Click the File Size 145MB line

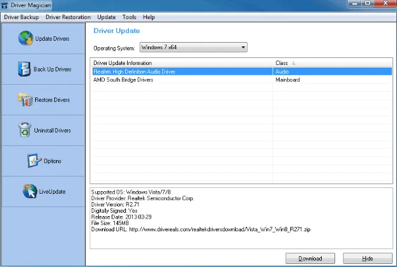point(110,223)
